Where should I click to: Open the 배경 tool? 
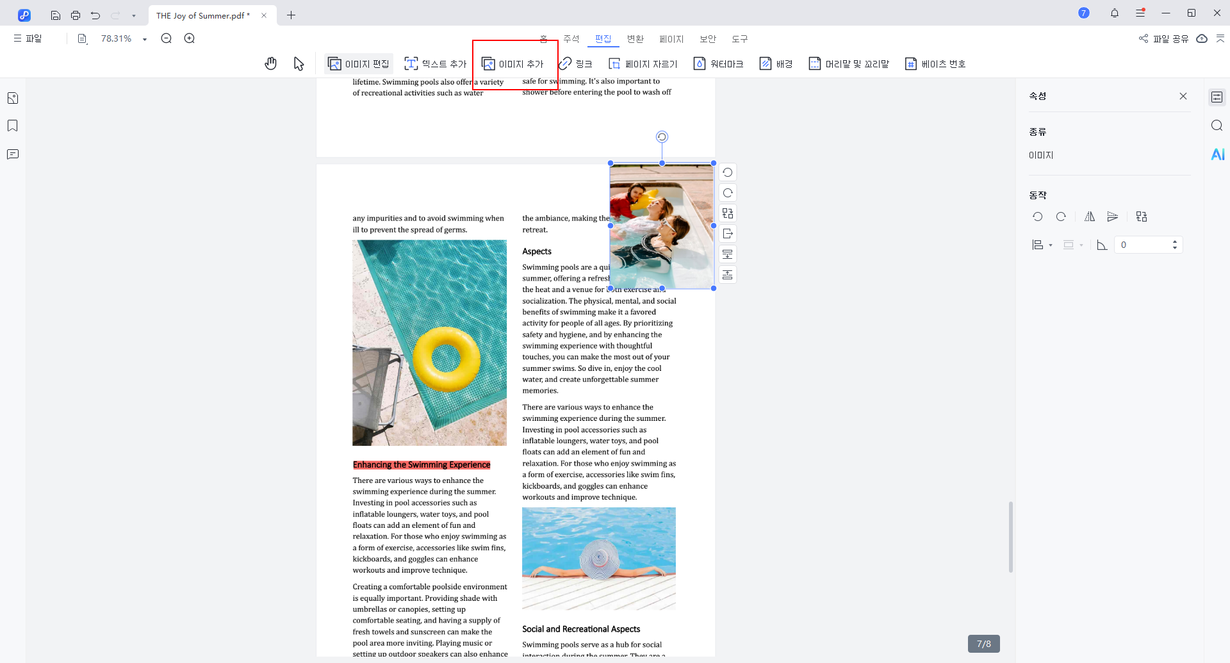pos(776,63)
